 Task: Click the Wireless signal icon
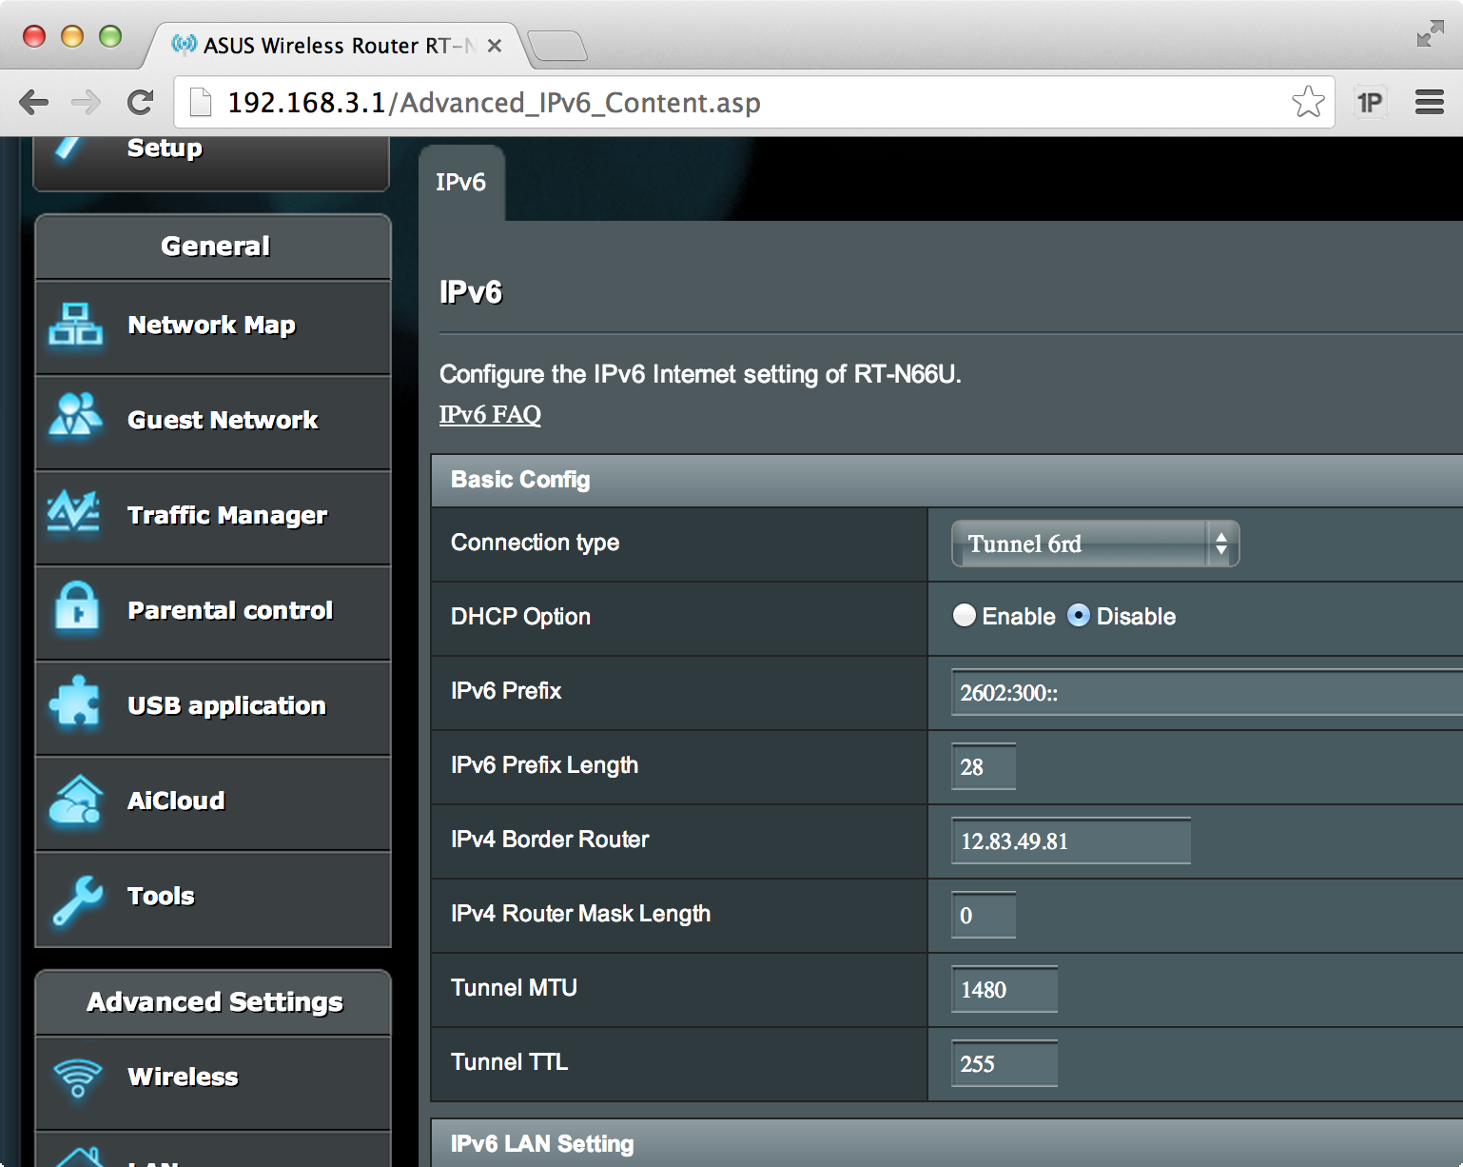tap(77, 1078)
